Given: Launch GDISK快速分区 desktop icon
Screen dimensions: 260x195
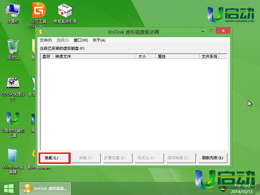Looking at the screenshot, I should point(13,89).
